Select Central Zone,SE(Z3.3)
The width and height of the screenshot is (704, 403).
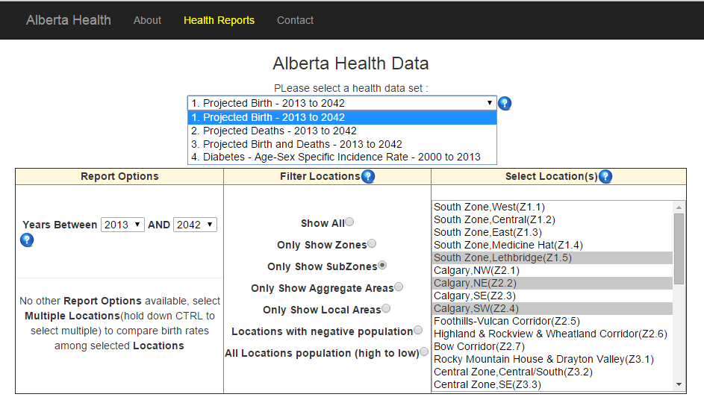(552, 384)
